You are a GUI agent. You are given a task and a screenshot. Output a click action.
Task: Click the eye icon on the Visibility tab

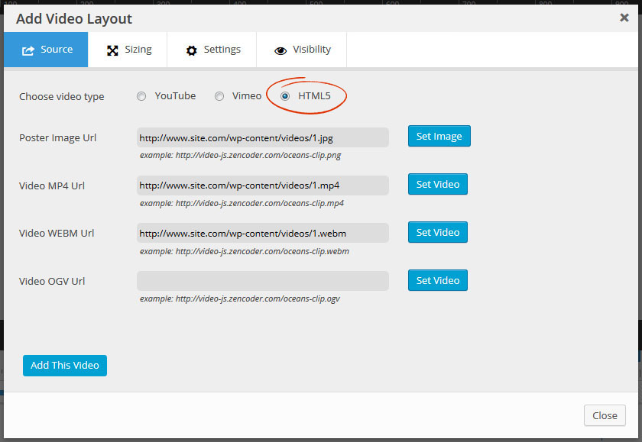[280, 49]
